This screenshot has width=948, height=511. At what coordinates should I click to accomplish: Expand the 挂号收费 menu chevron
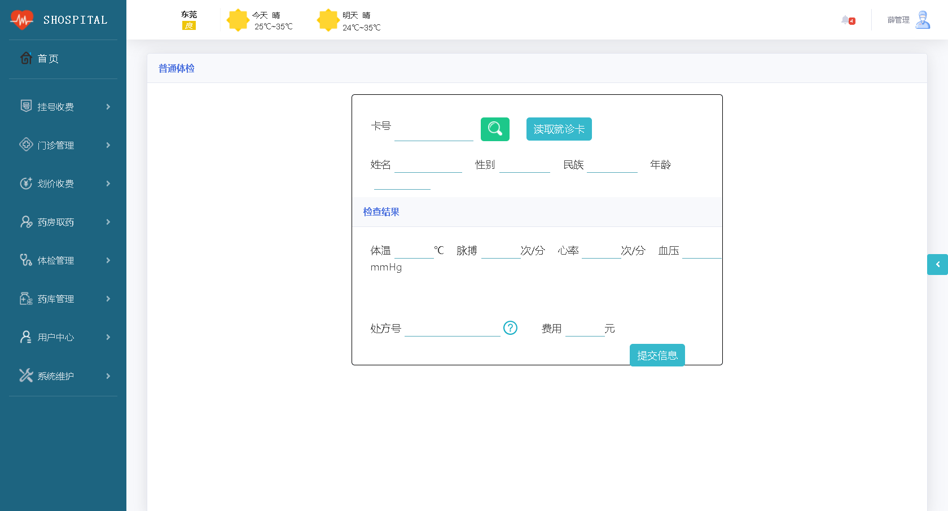click(108, 106)
